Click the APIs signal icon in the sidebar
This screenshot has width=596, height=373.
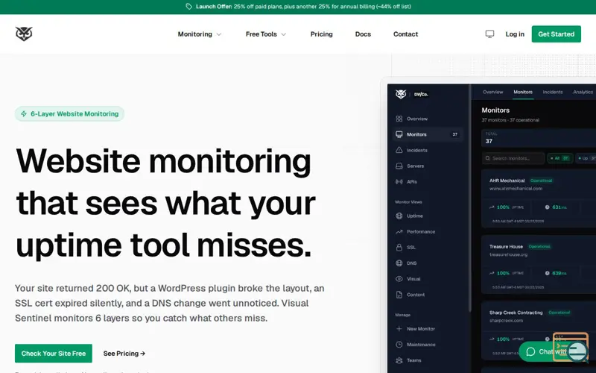pyautogui.click(x=399, y=181)
